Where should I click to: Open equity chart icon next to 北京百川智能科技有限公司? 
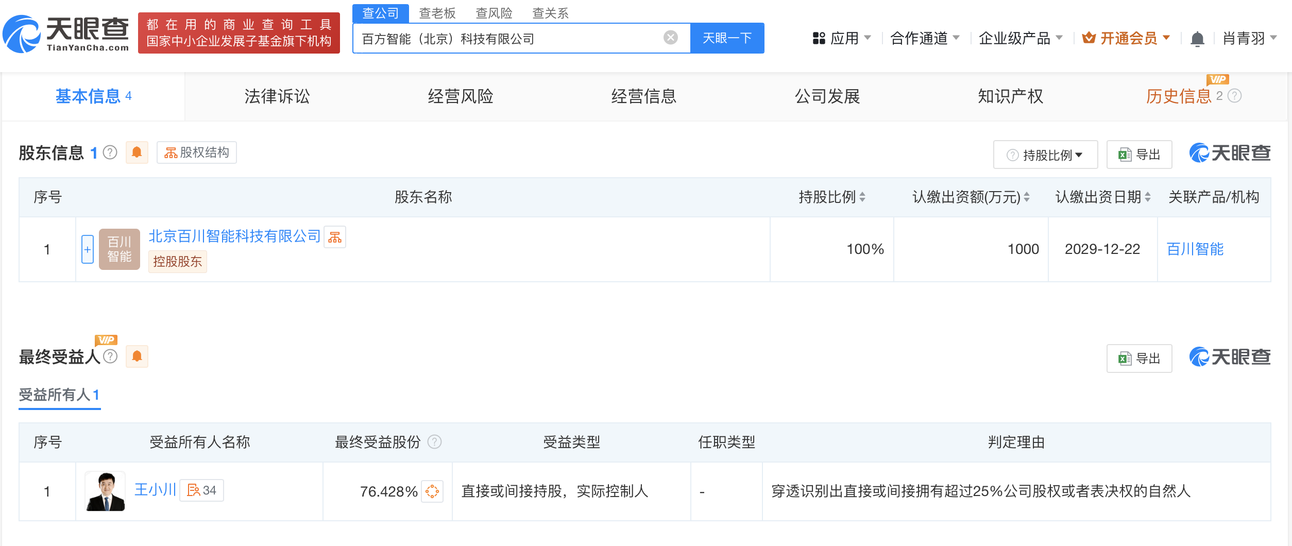(335, 237)
